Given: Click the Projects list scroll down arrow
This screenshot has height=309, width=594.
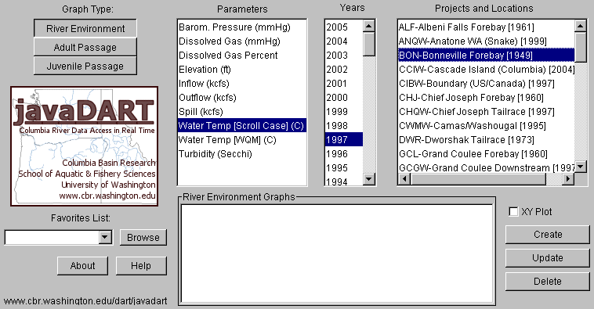Looking at the screenshot, I should click(581, 167).
